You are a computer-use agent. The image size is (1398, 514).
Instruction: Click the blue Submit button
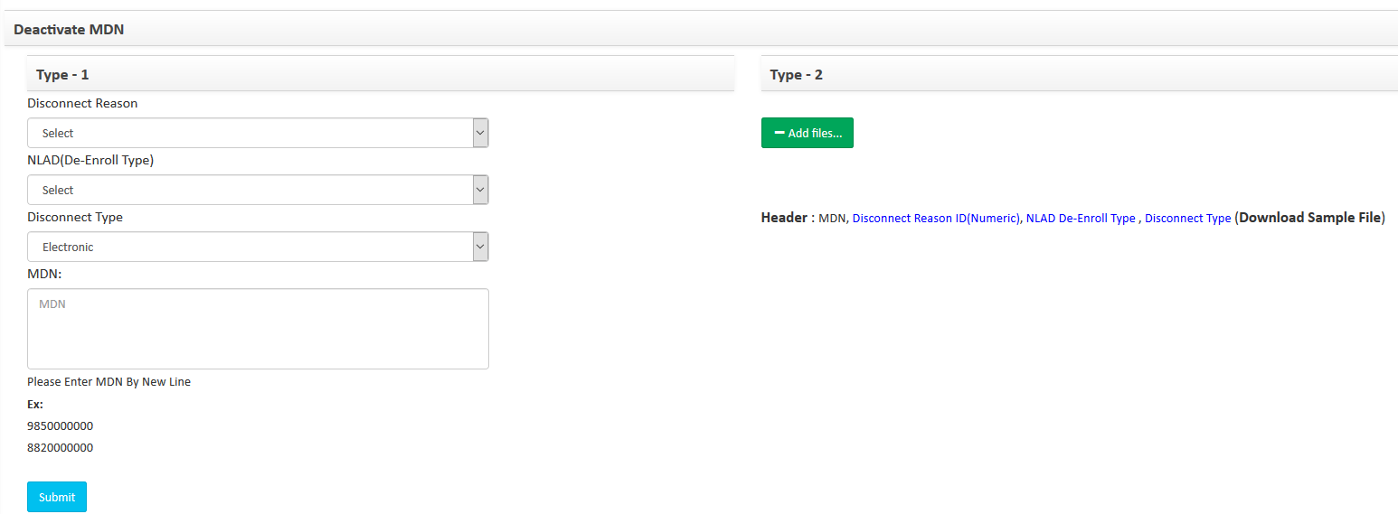(x=57, y=497)
